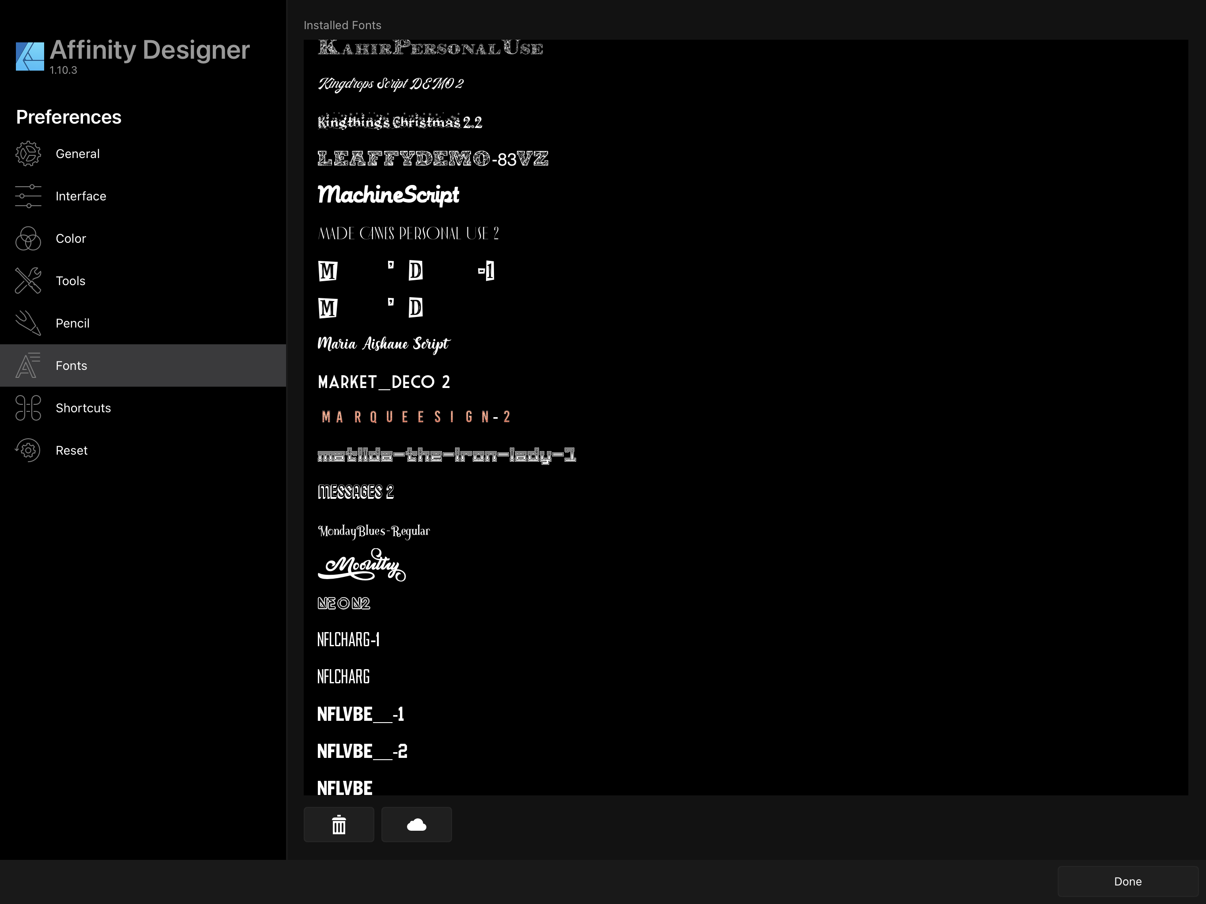
Task: Click the Reset gear icon
Action: (28, 450)
